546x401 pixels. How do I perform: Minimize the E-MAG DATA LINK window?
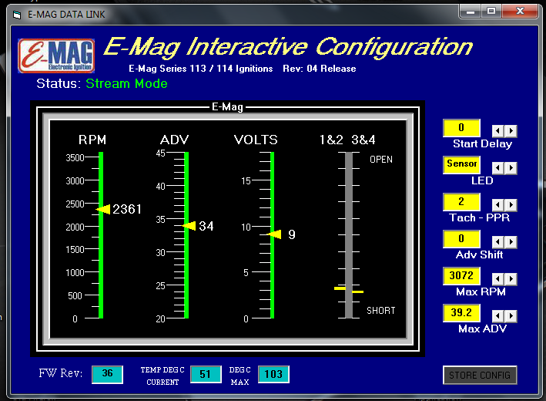[471, 12]
